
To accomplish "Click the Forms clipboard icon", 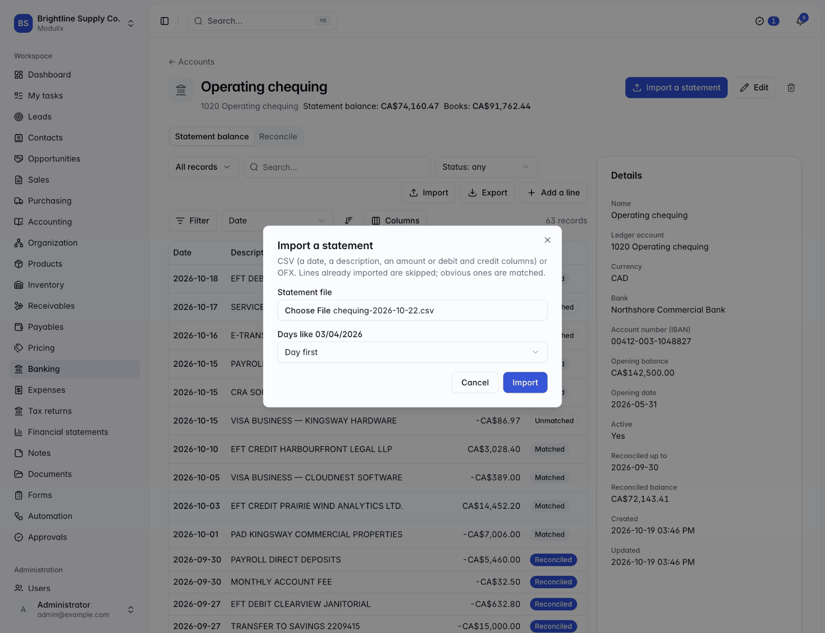I will tap(18, 495).
